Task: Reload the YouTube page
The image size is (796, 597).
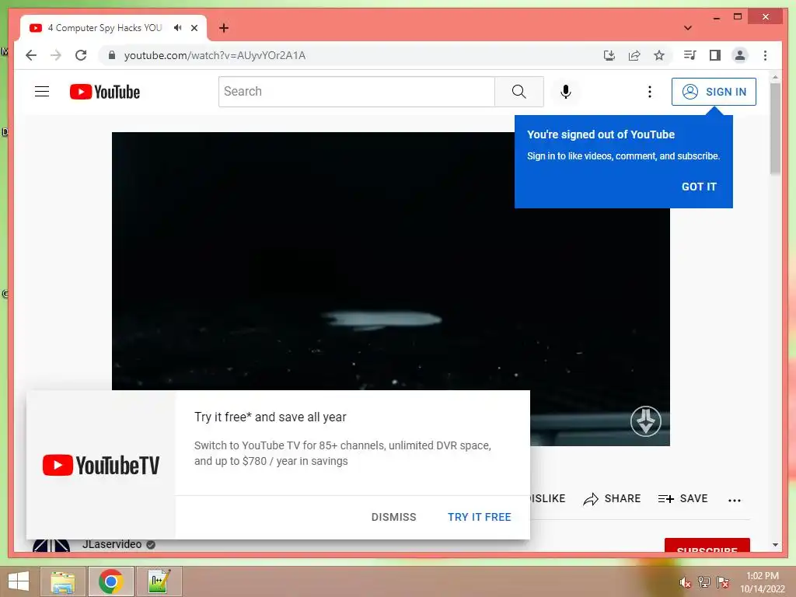Action: pyautogui.click(x=81, y=55)
